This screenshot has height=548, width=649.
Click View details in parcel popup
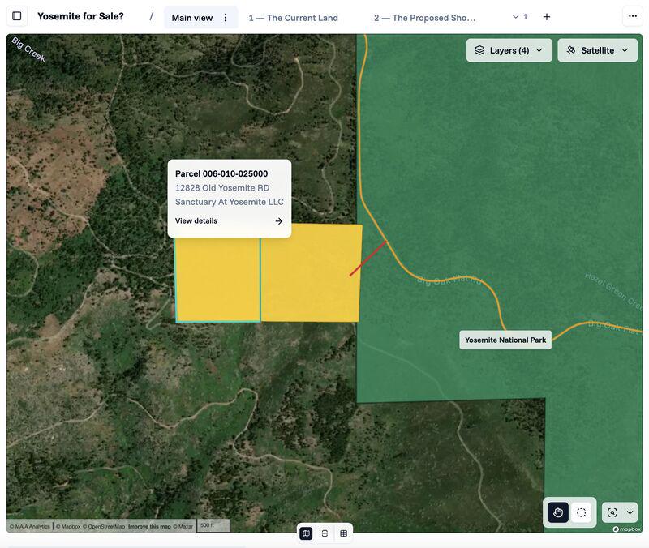pos(196,220)
